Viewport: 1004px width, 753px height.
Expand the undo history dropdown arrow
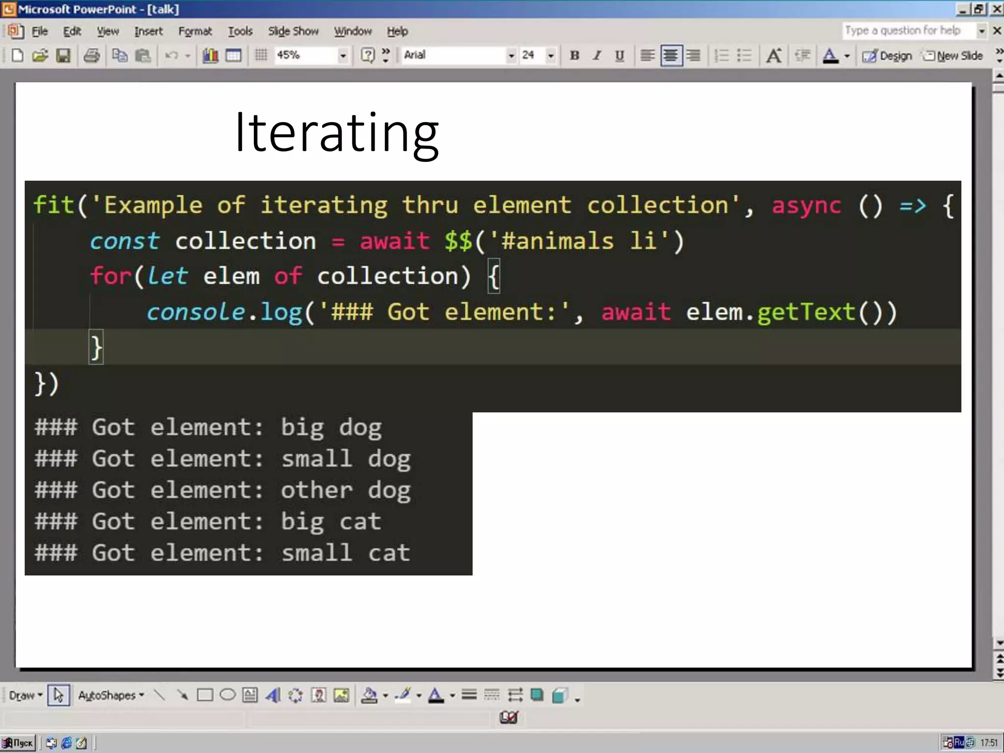point(187,55)
